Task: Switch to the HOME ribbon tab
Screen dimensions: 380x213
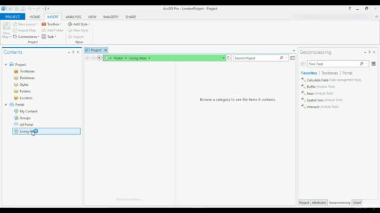Action: tap(34, 17)
